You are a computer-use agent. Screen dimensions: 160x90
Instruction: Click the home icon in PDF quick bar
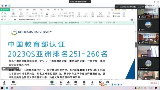pyautogui.click(x=15, y=19)
